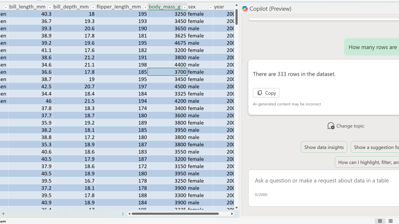Select the highlighted body mass cell 3700
The width and height of the screenshot is (399, 224).
167,72
